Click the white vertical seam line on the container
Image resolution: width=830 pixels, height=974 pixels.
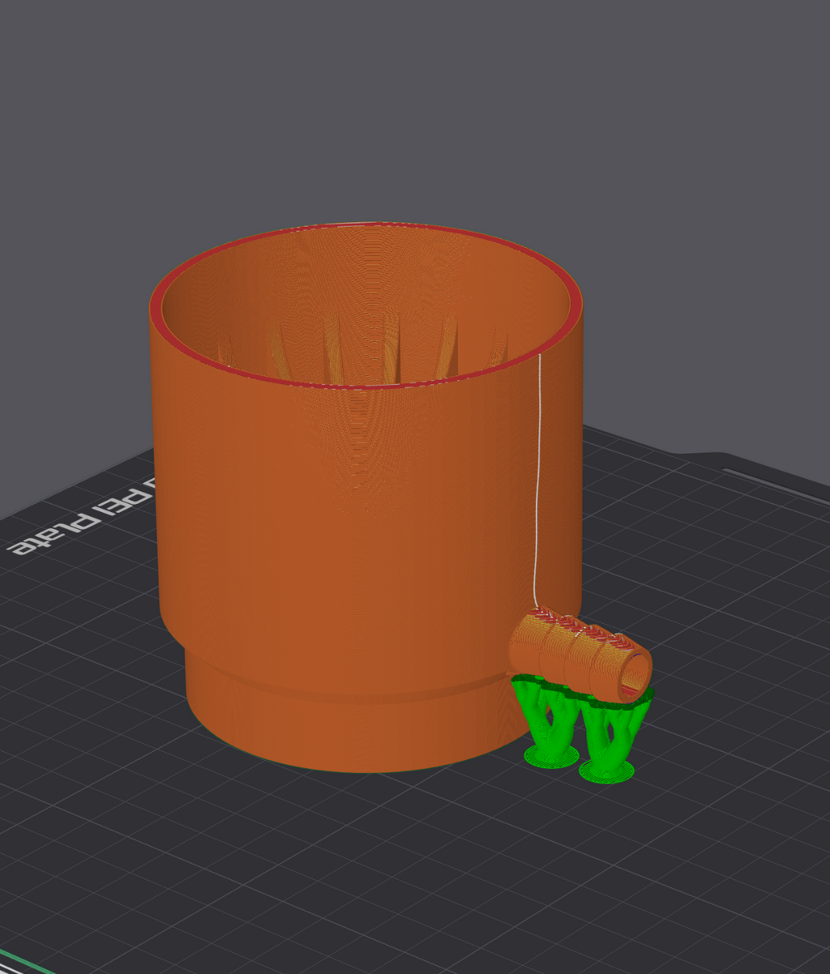[x=537, y=481]
